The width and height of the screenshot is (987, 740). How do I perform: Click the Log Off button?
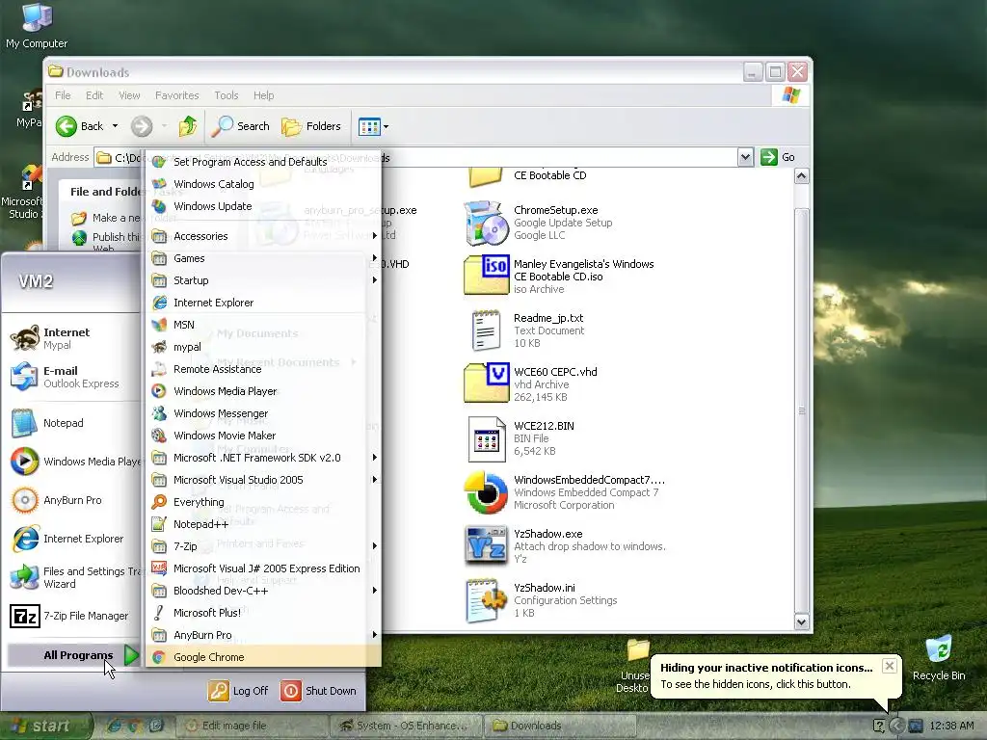coord(239,691)
